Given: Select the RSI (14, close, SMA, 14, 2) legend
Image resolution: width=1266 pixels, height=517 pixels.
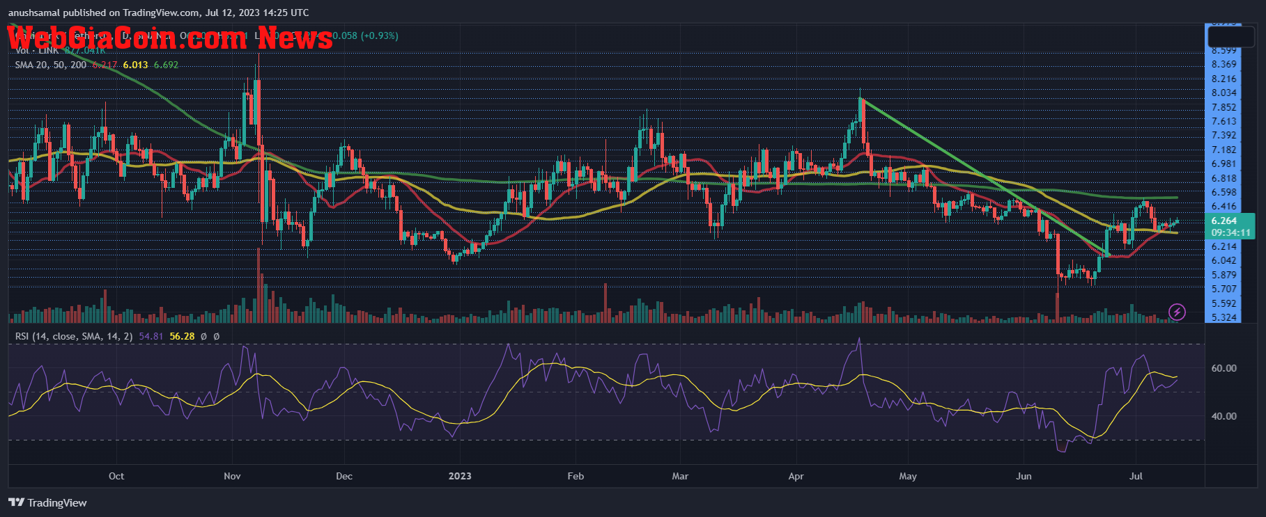Looking at the screenshot, I should (74, 336).
